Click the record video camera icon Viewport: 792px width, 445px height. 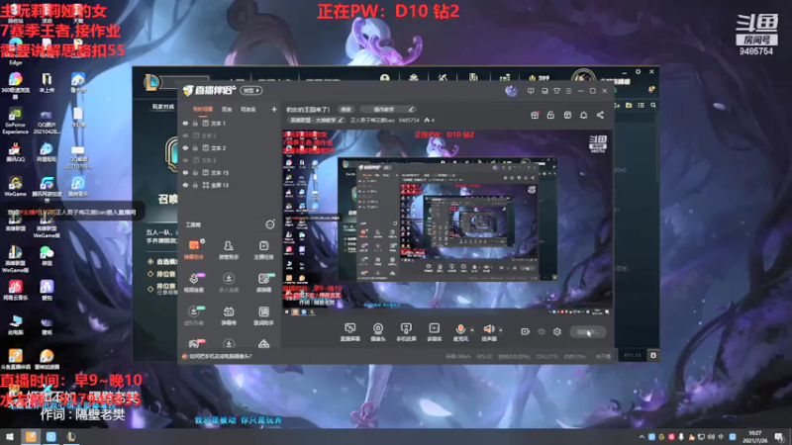click(x=525, y=331)
